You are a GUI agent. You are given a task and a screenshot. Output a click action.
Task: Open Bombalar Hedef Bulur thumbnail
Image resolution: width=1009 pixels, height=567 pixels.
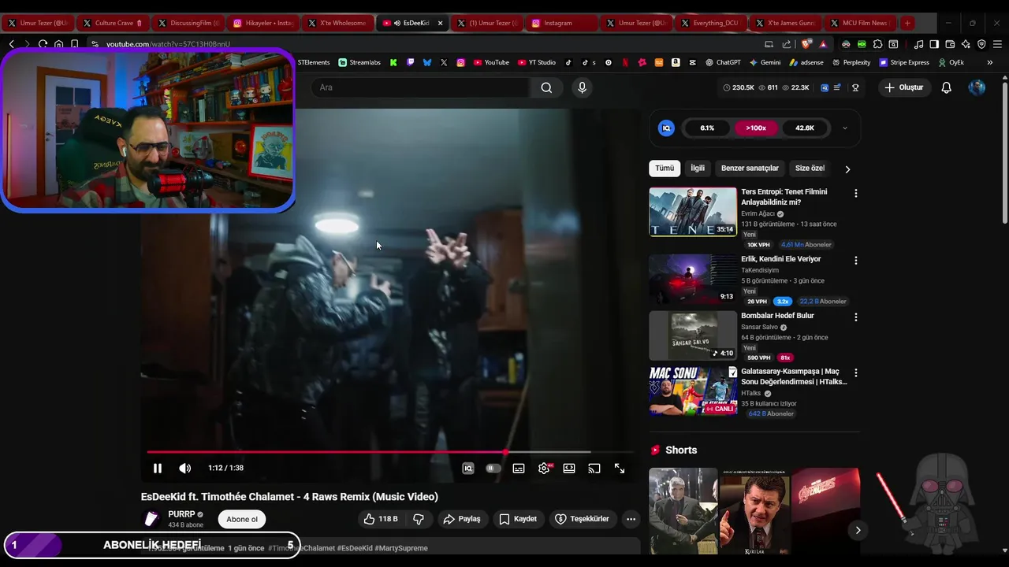(x=693, y=335)
